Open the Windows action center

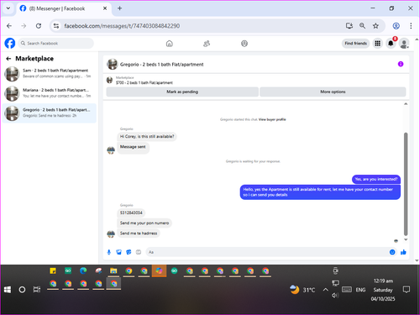(407, 290)
